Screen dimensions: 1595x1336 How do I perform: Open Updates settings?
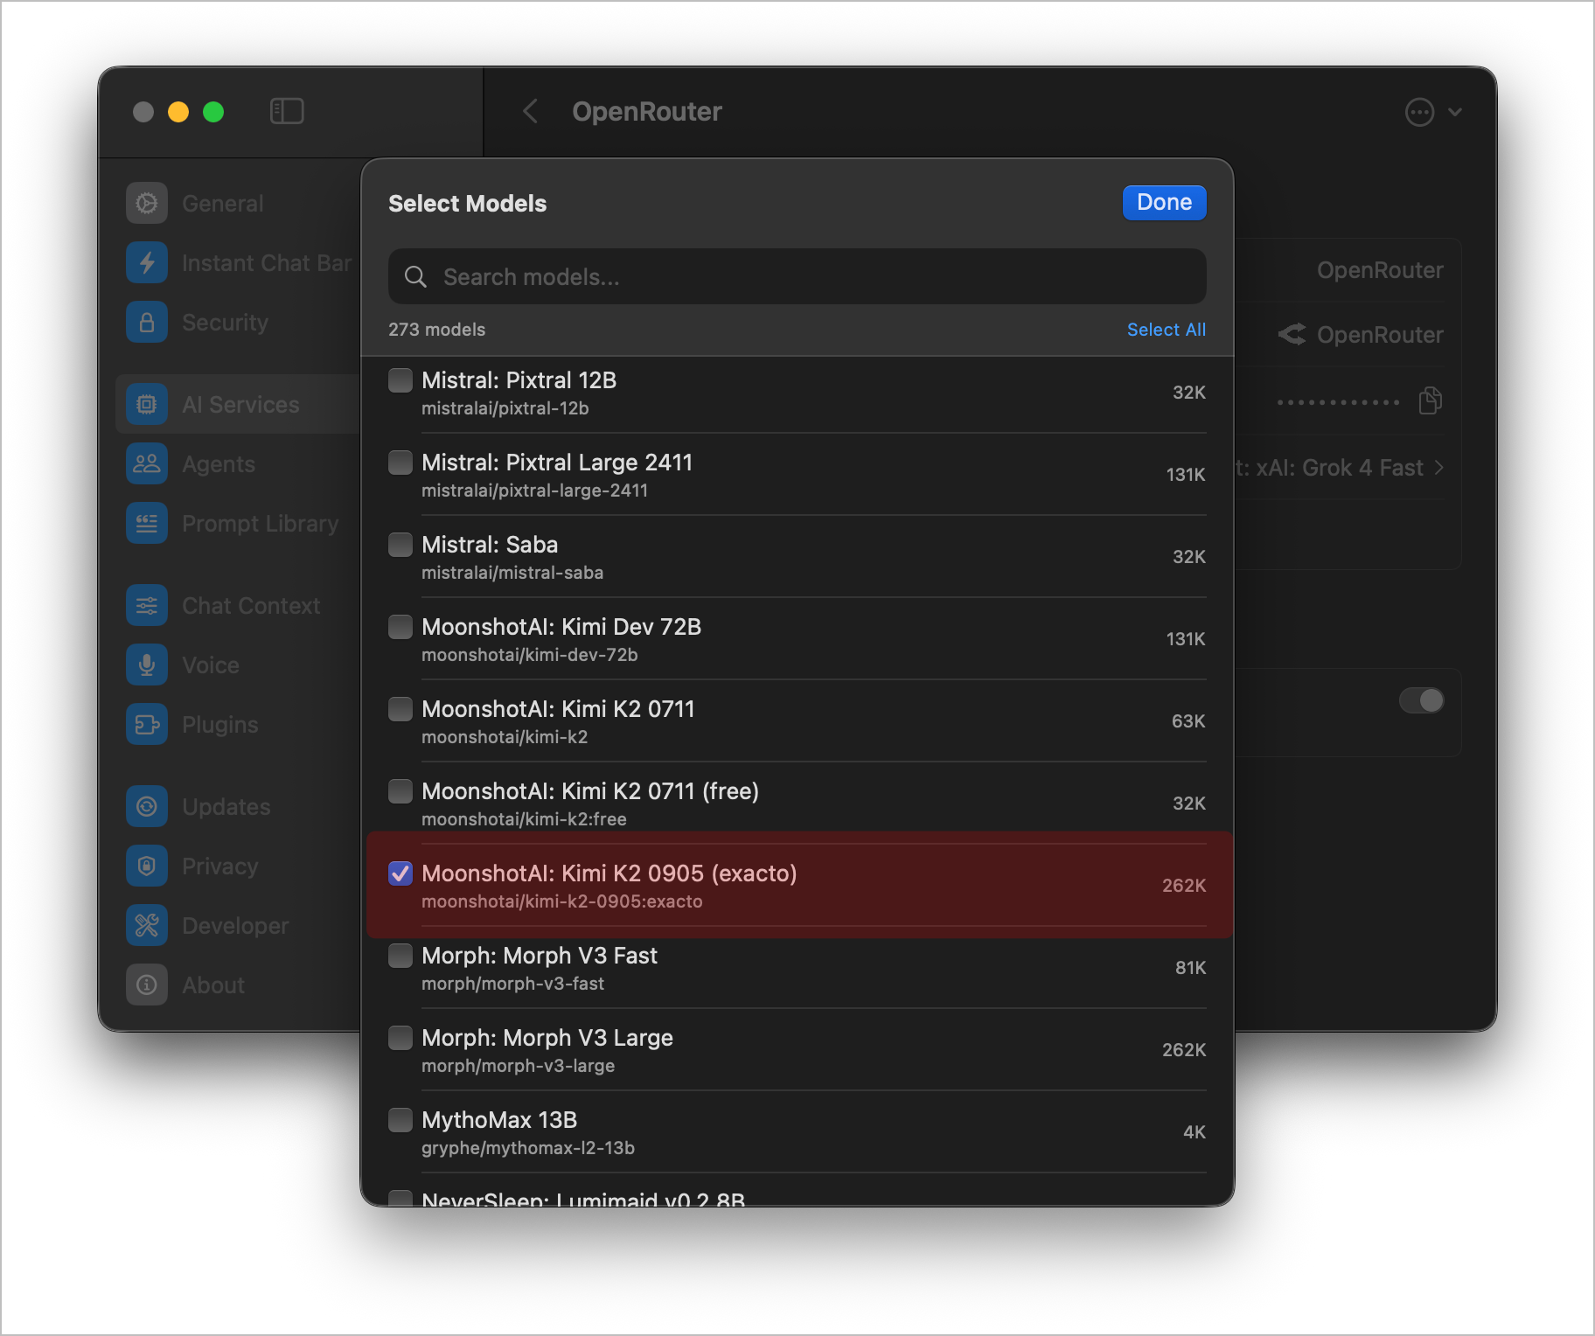click(x=226, y=807)
